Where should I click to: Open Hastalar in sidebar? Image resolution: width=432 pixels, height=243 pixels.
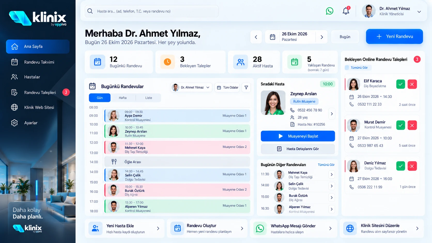(38, 77)
